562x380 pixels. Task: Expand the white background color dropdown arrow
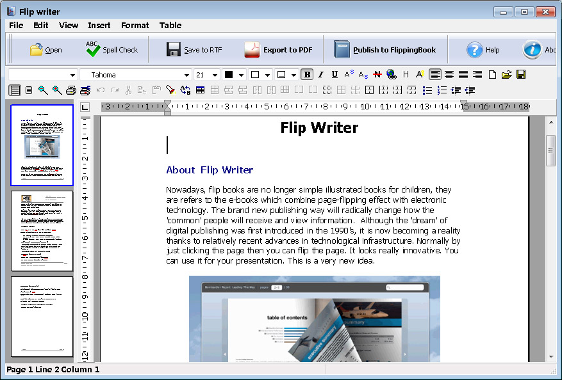tap(267, 75)
